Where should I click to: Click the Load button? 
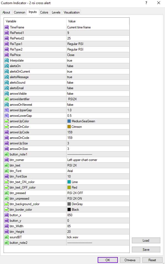(x=146, y=241)
